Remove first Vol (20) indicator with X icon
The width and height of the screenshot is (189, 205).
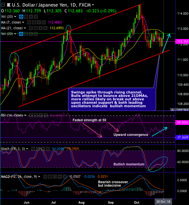[x=36, y=17]
